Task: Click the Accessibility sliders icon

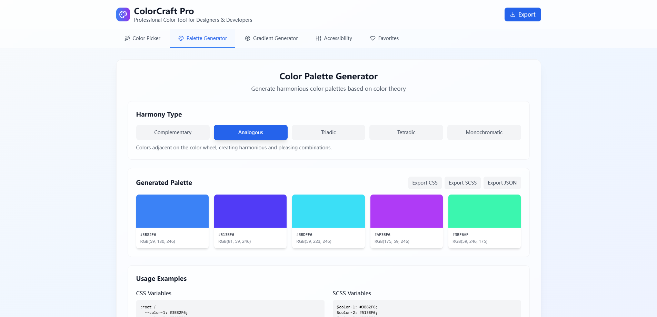Action: [319, 38]
